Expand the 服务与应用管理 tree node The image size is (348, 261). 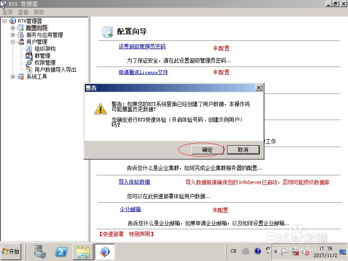(x=13, y=35)
